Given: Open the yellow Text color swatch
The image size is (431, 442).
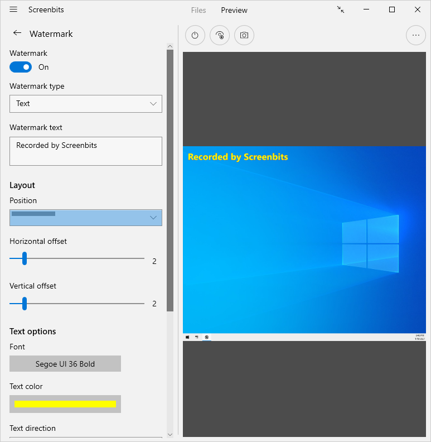Looking at the screenshot, I should pos(65,404).
